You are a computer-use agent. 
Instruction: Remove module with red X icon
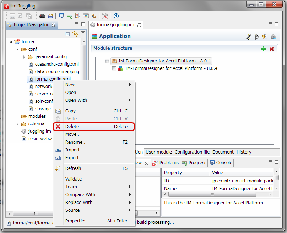coord(272,49)
